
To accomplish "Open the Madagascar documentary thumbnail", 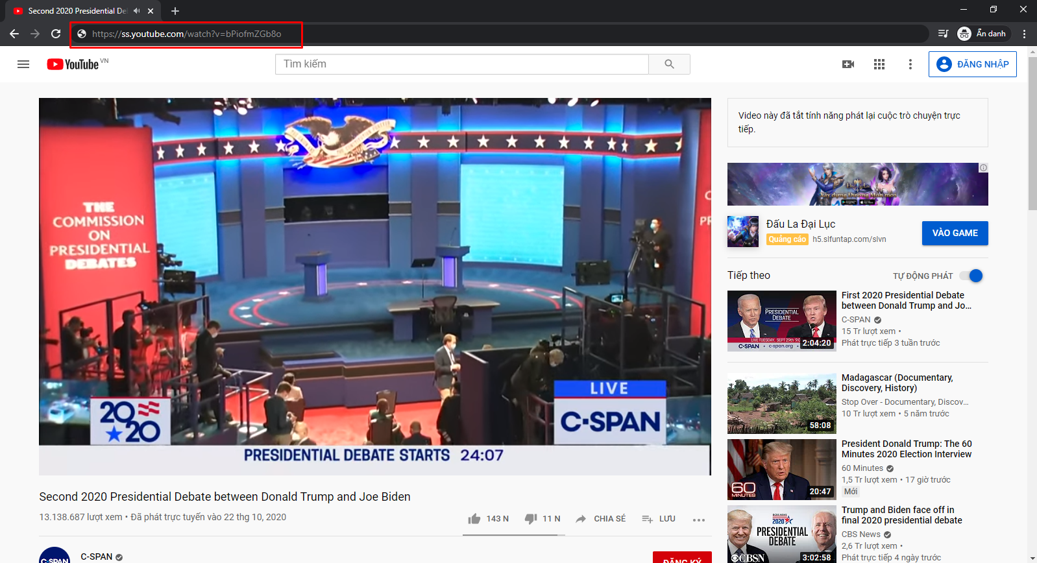I will tap(782, 403).
